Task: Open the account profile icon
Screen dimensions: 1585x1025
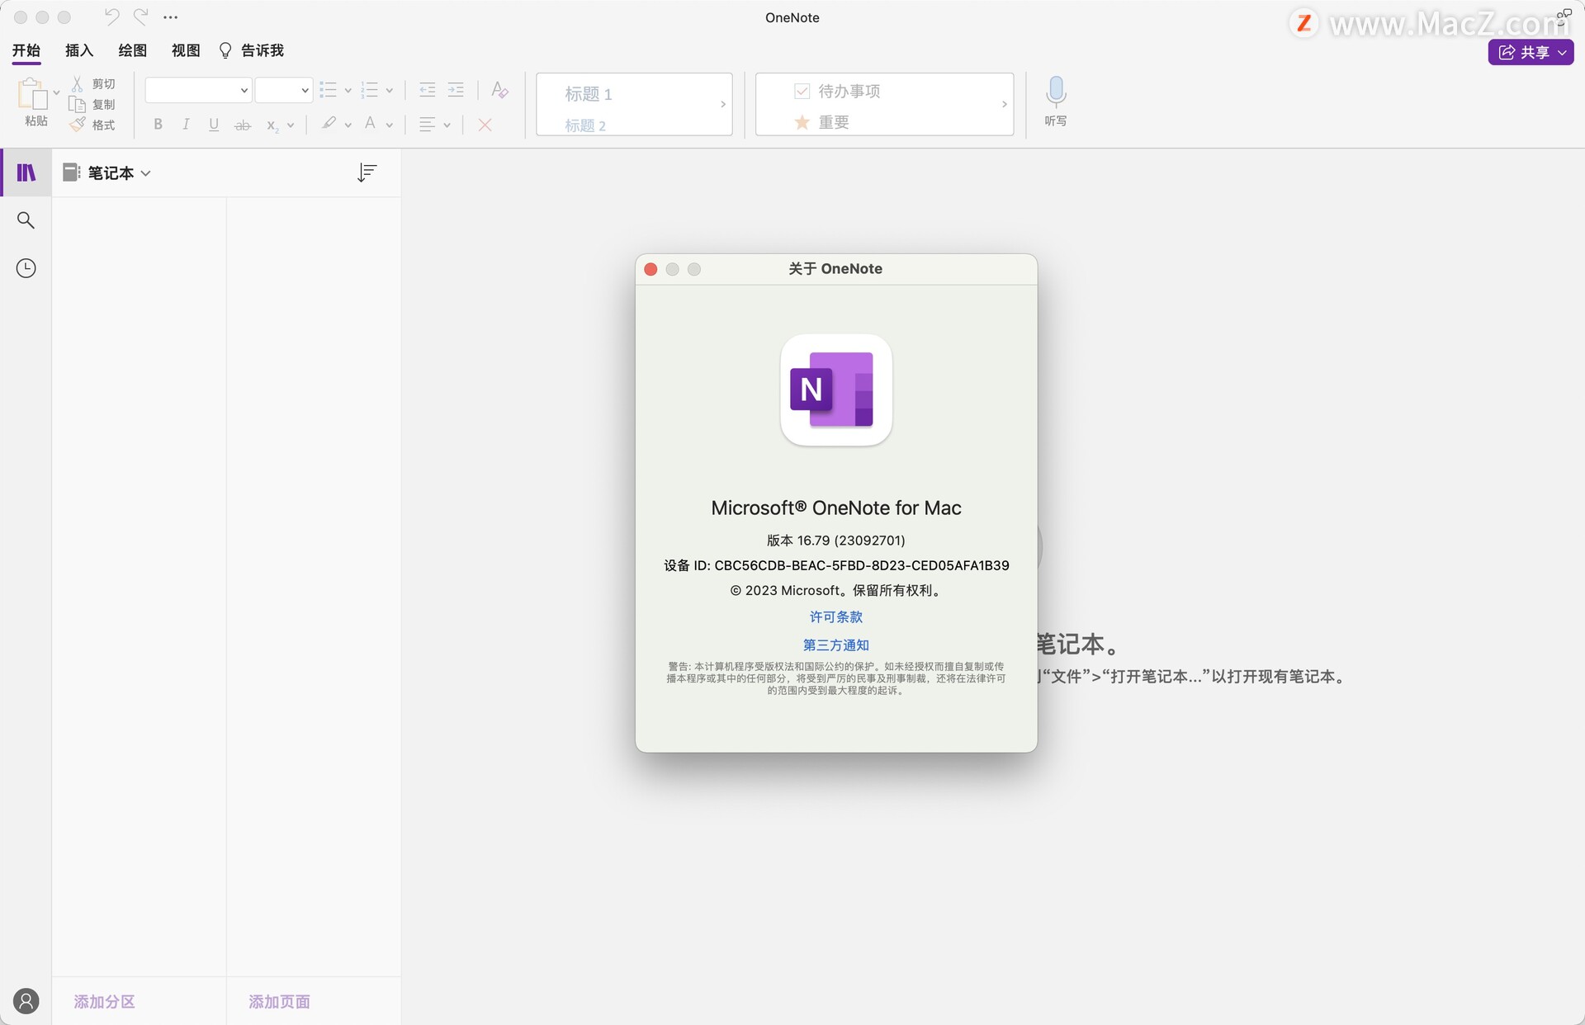Action: [26, 1001]
